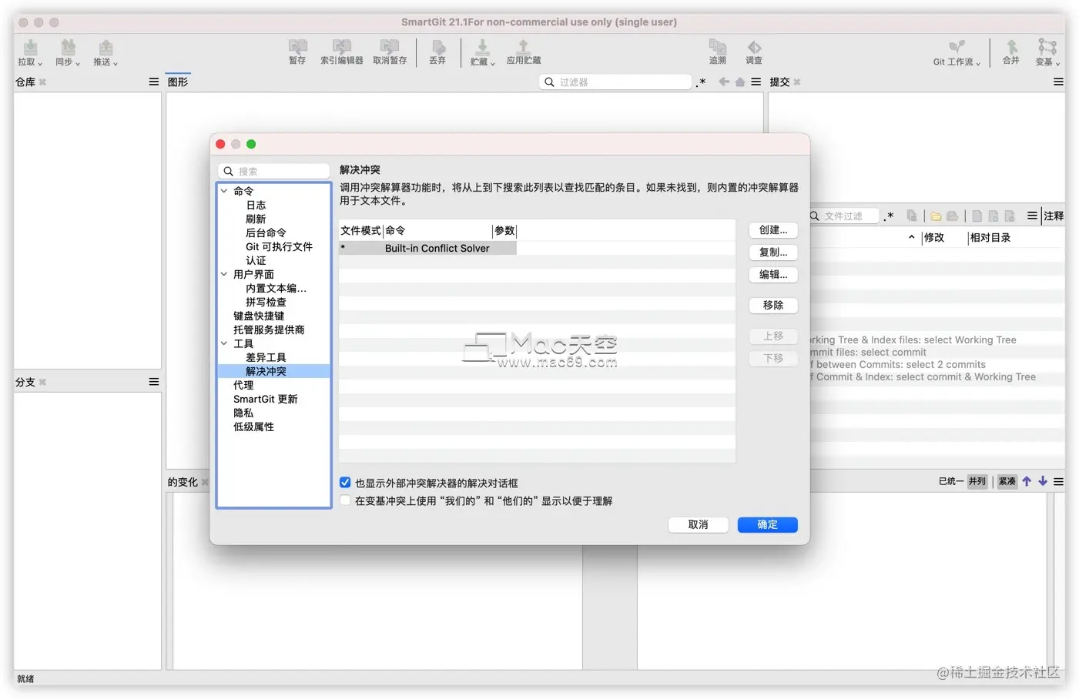
Task: Select the 并列 (side-by-side) view toggle
Action: coord(977,481)
